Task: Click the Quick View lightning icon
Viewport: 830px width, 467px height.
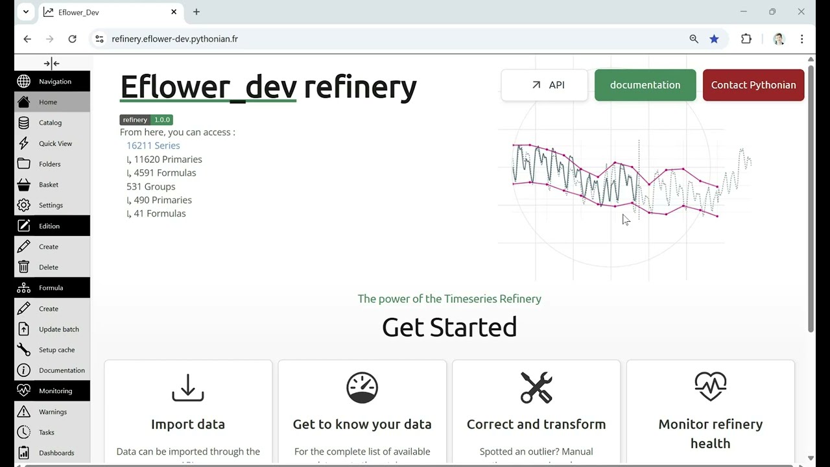Action: coord(24,143)
